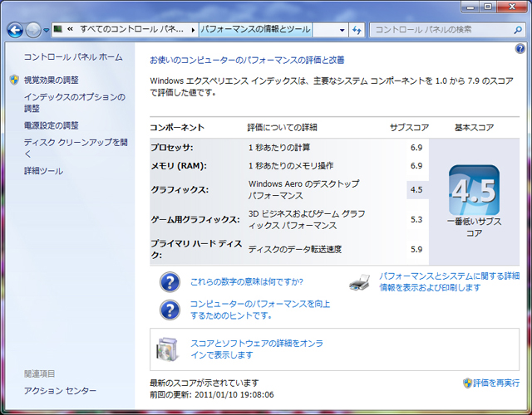The height and width of the screenshot is (415, 532).
Task: Click the Back navigation arrow button
Action: (15, 30)
